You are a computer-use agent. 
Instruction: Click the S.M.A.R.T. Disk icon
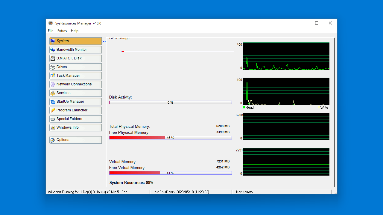[x=53, y=58]
